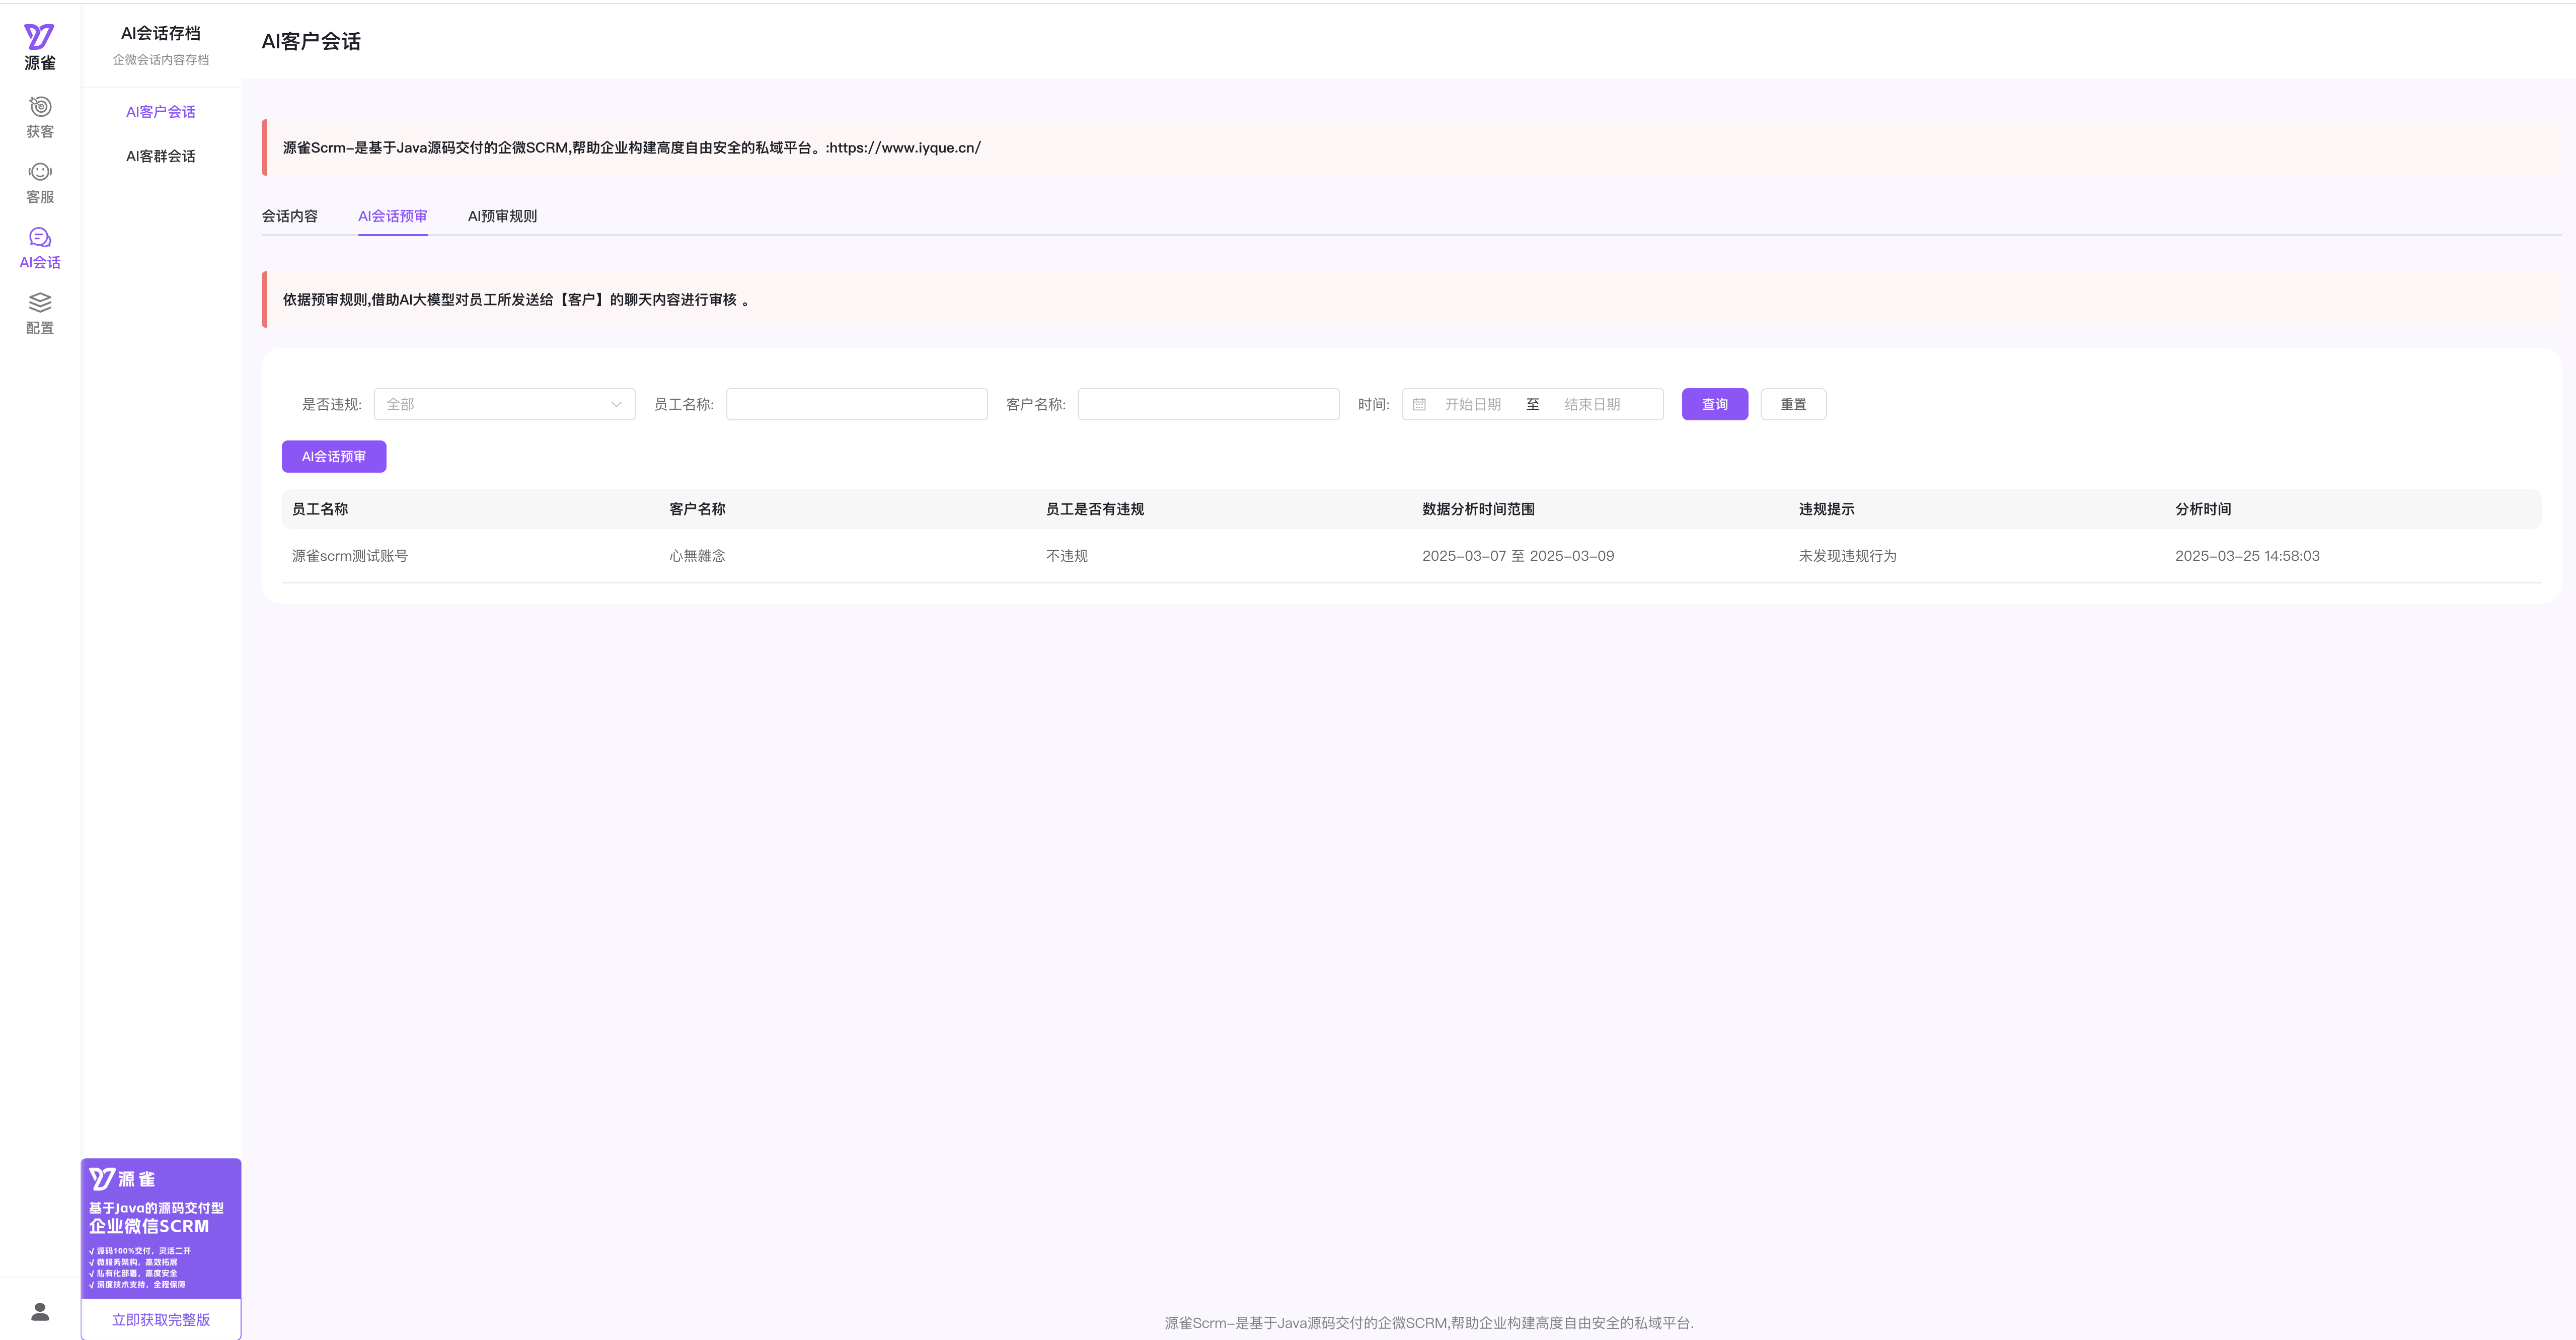Click the AI会话 sidebar icon
This screenshot has height=1340, width=2576.
39,247
